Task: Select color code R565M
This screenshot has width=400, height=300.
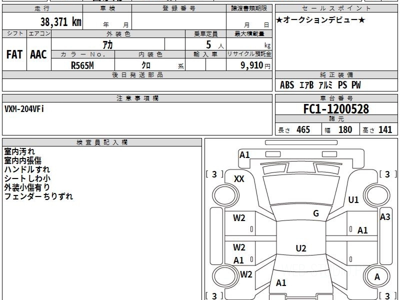Action: (83, 65)
